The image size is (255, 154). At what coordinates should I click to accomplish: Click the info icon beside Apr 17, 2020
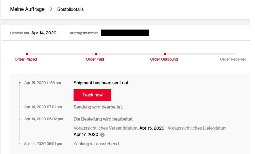click(102, 135)
